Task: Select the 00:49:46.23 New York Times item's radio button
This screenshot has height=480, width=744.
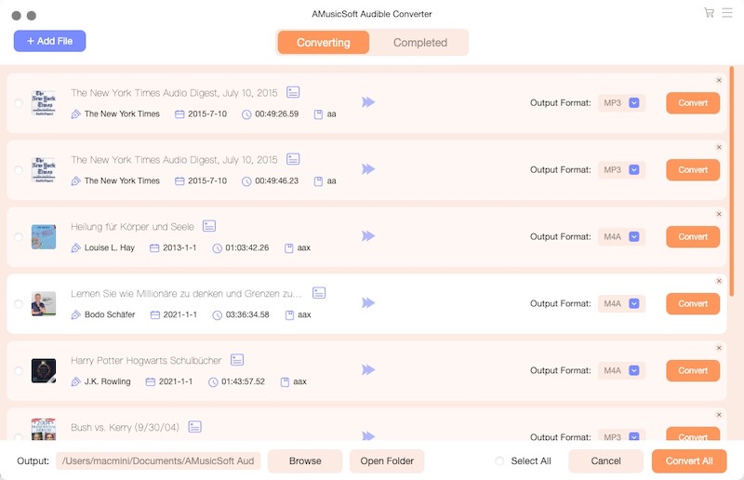Action: tap(18, 170)
